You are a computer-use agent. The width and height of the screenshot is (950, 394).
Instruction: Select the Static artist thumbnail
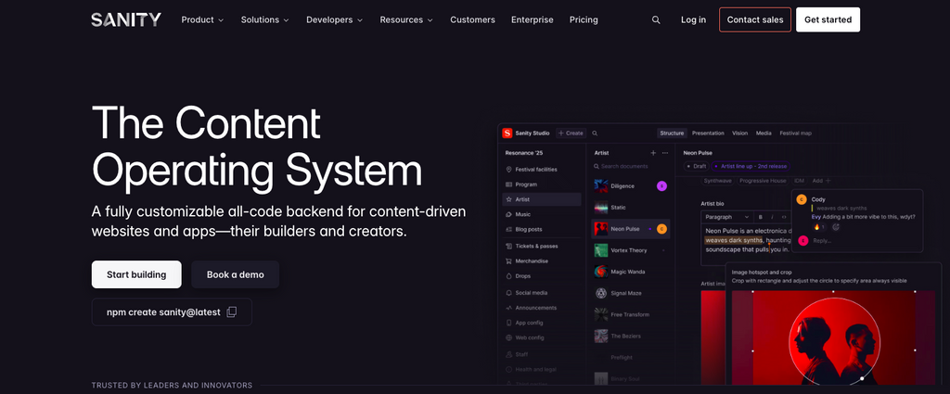coord(601,208)
